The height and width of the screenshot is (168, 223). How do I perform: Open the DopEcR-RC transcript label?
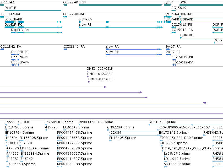point(13,25)
